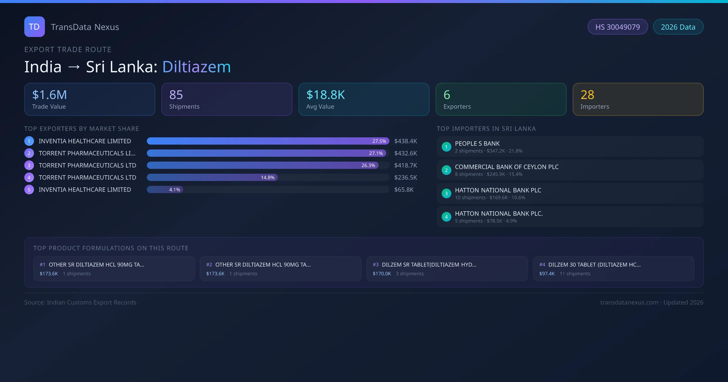Click exporter rank 2 circle badge
Screen dimensions: 728x382
point(29,153)
